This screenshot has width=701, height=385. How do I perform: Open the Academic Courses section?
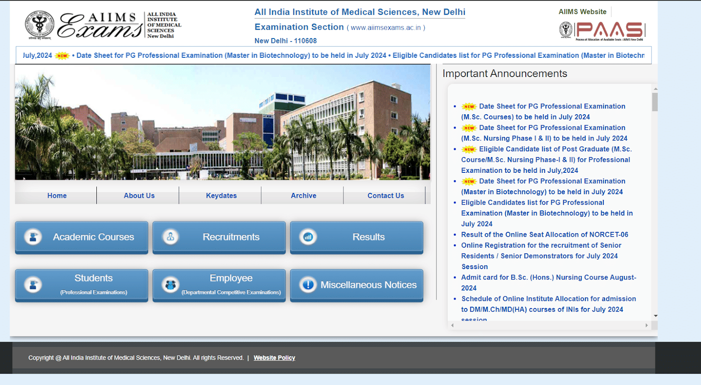81,237
